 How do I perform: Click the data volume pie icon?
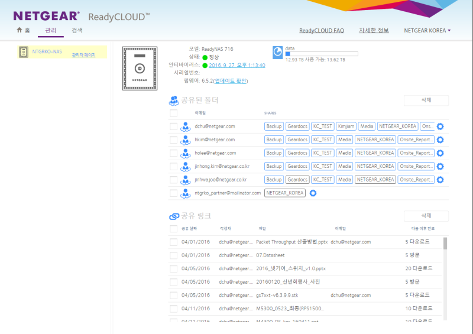point(277,53)
